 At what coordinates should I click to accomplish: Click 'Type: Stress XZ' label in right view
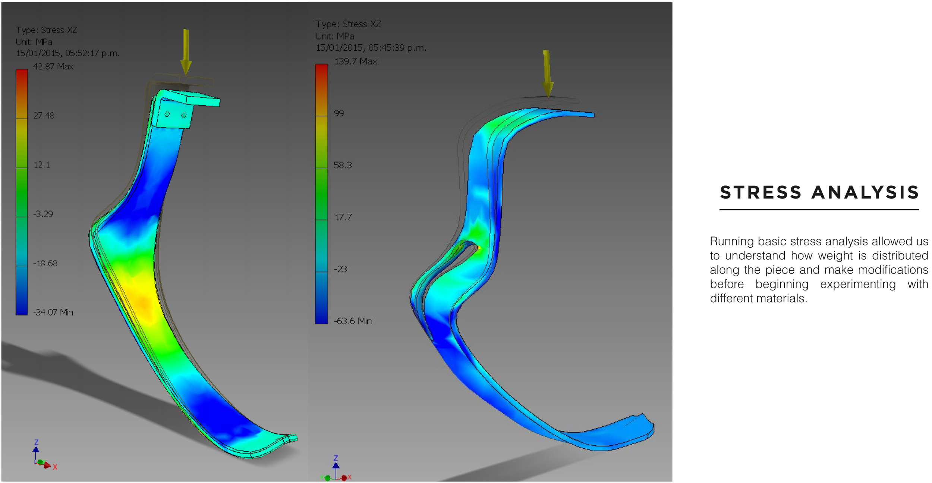[x=348, y=24]
